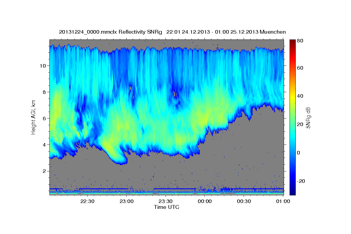Click the plot title text starting '20131224_0000.mmclx'
Image resolution: width=351 pixels, height=234 pixels.
pyautogui.click(x=172, y=32)
